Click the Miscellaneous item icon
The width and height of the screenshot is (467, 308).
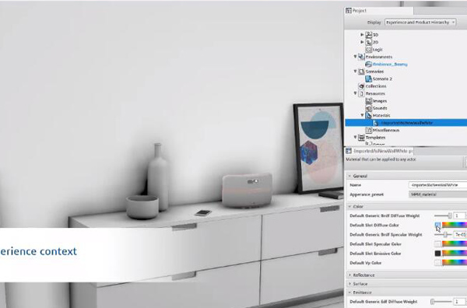point(369,131)
